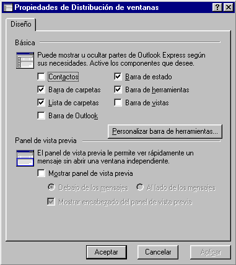236x265 pixels.
Task: Enable the Contactos checkbox
Action: (x=41, y=77)
